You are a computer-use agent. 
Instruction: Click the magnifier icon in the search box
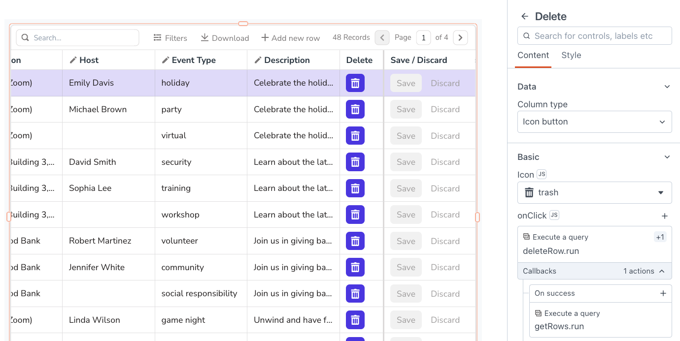[25, 37]
